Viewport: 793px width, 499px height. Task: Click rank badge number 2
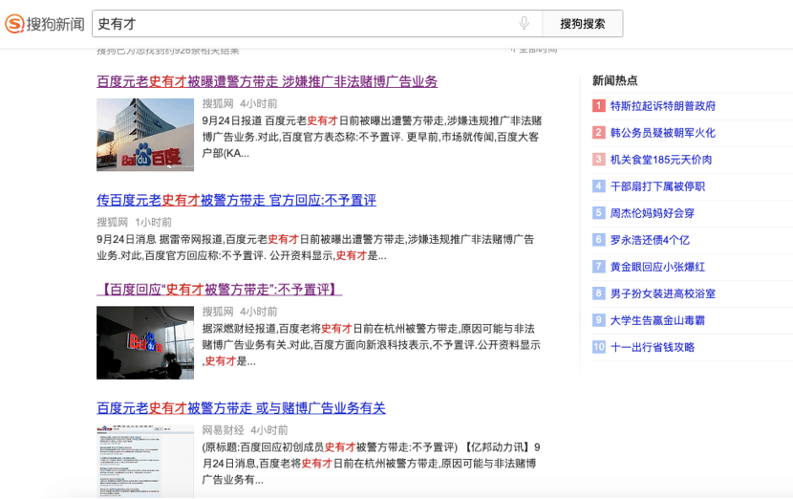(x=598, y=132)
